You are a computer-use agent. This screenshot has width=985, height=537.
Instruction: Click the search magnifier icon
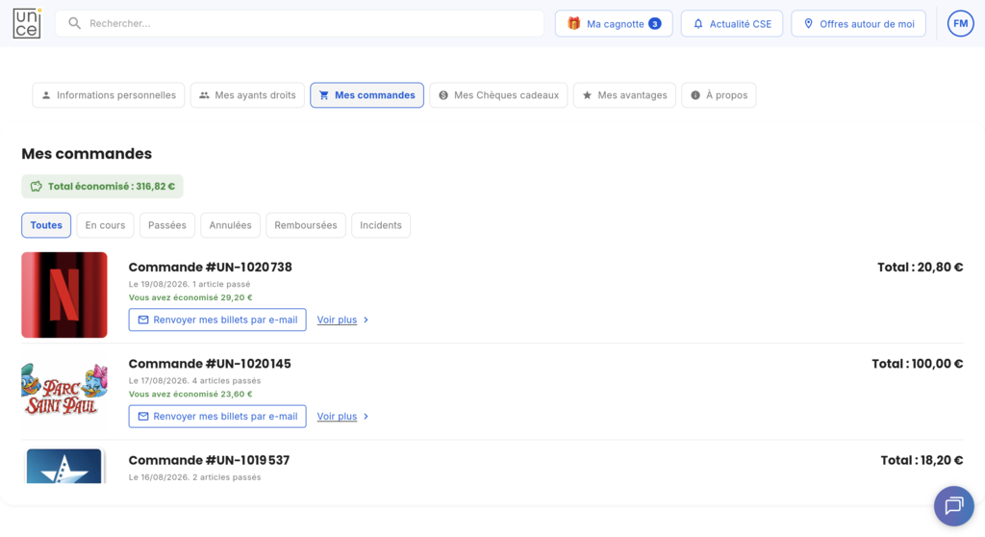(x=75, y=23)
